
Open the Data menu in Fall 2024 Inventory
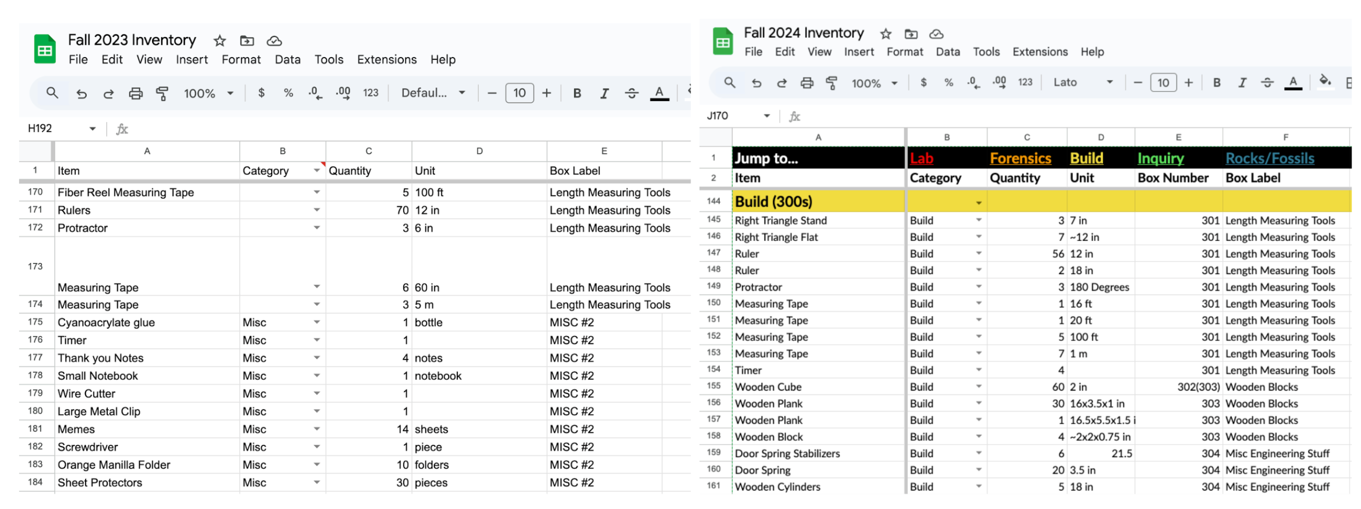point(947,51)
